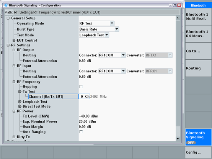
Task: Expand the Dirty Tx node
Action: [14, 137]
